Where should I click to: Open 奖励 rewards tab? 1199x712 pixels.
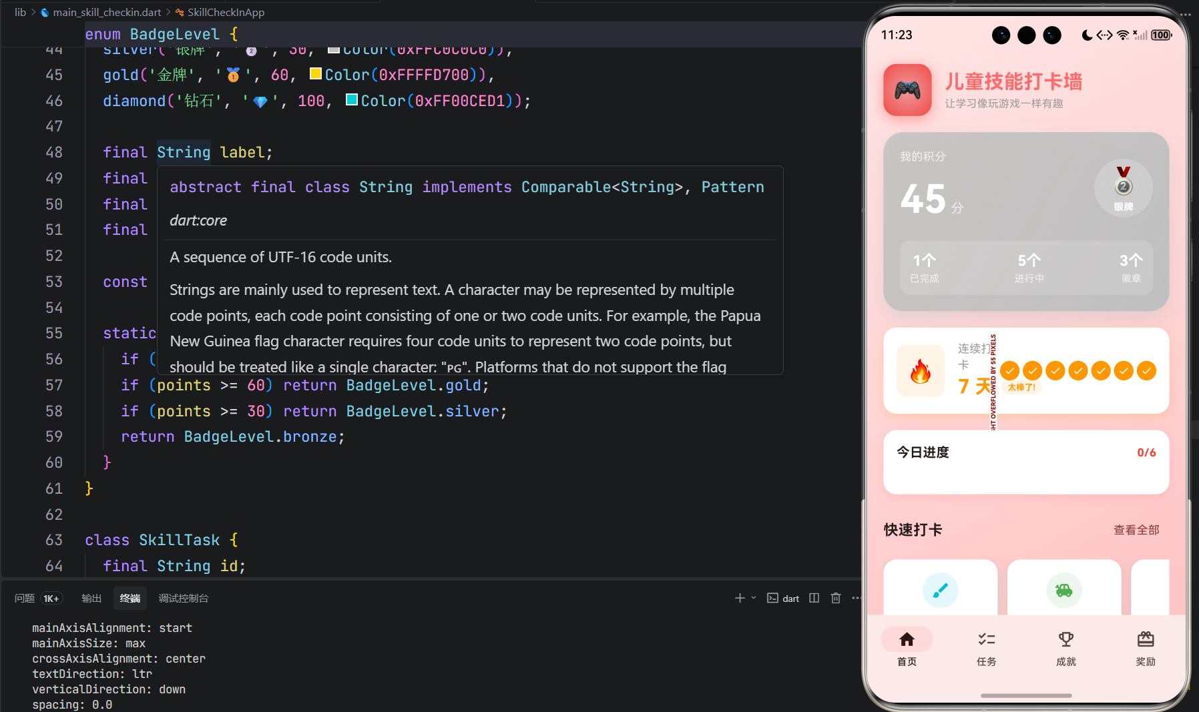tap(1146, 647)
